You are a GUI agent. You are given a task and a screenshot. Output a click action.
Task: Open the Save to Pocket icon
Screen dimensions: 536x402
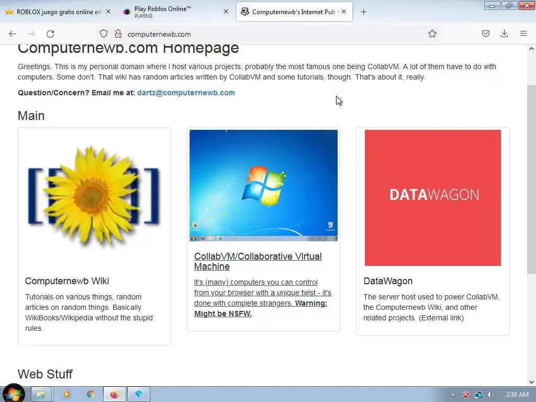click(x=485, y=33)
